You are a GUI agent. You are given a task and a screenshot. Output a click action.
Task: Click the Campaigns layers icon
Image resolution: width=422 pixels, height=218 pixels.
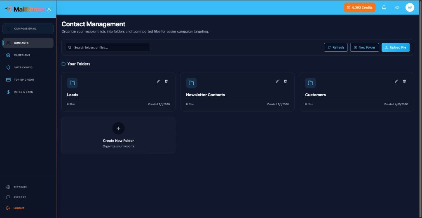8,55
